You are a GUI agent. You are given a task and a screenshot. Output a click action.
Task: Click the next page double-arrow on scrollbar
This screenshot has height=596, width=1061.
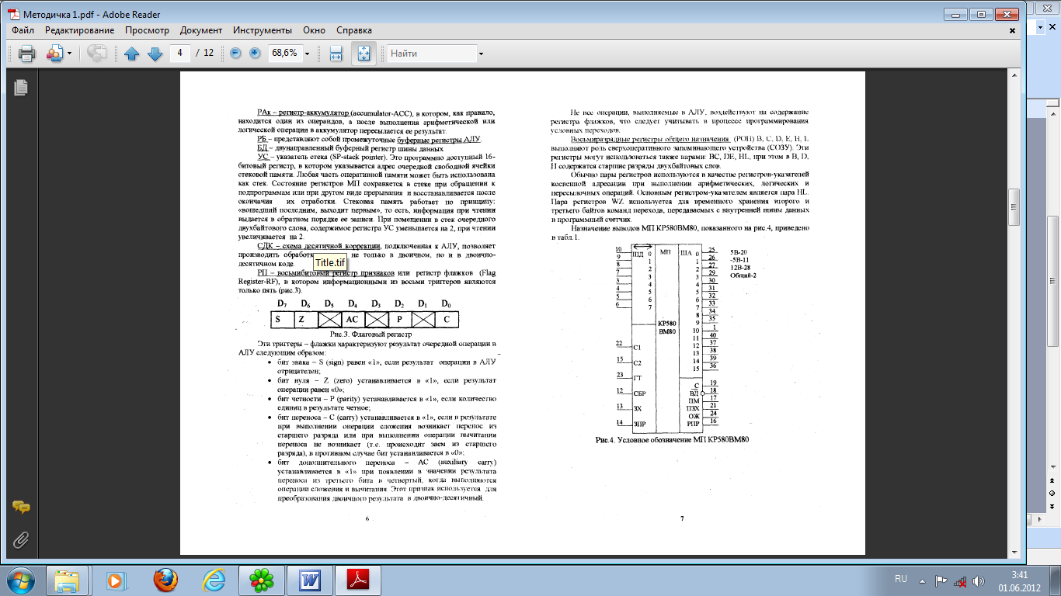(x=1053, y=506)
